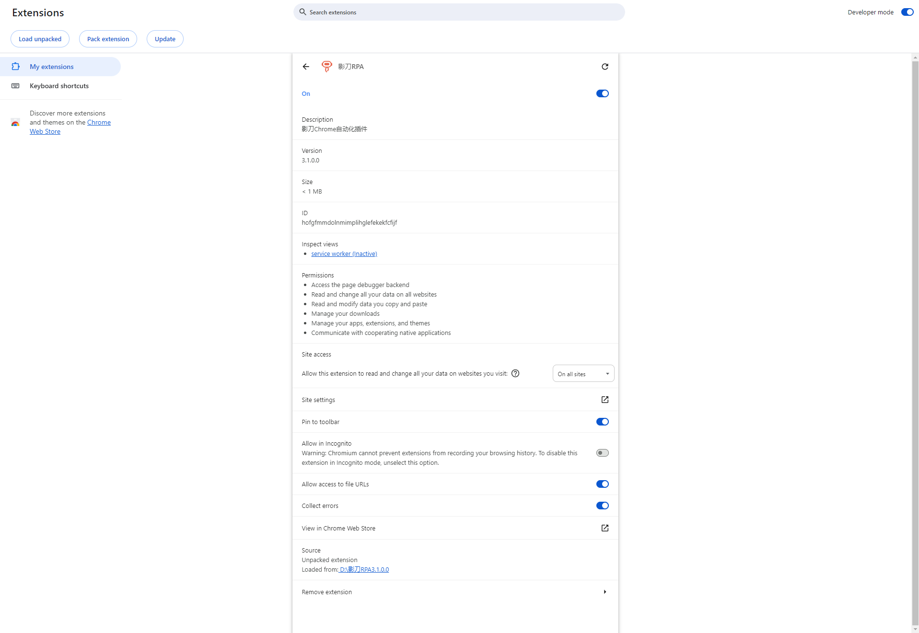Disable the extension with the On toggle

click(603, 93)
